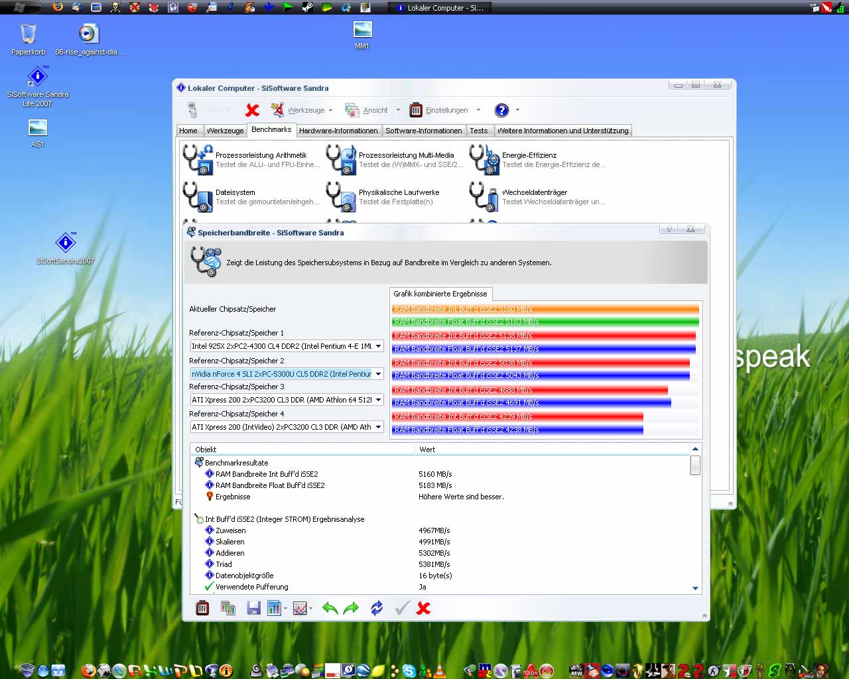Expand the Ansicht dropdown arrow

(x=398, y=110)
